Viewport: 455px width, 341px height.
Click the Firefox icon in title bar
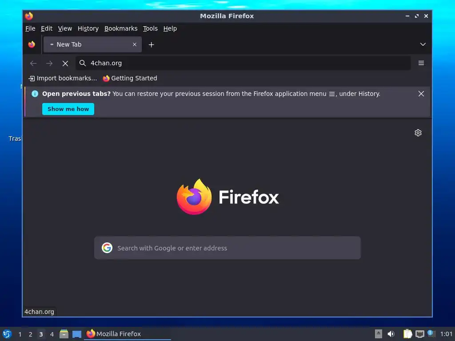29,16
